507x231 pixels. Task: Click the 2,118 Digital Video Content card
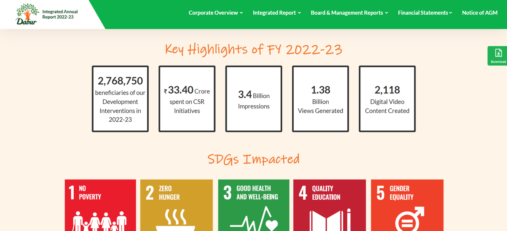tap(387, 99)
